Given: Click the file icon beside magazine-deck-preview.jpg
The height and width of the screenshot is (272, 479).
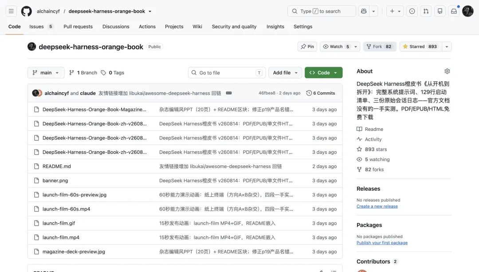Looking at the screenshot, I should click(x=36, y=252).
